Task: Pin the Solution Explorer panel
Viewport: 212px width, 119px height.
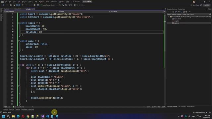Action: (208, 9)
